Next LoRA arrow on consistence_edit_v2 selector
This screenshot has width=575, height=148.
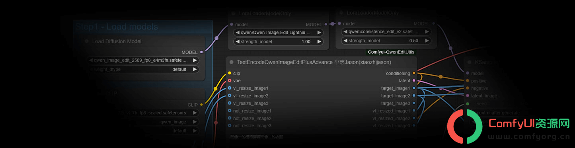pyautogui.click(x=427, y=31)
